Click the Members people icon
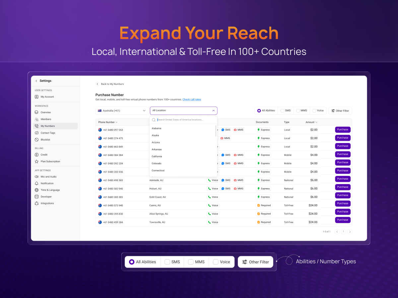Viewport: 398px width, 298px height. [36, 119]
